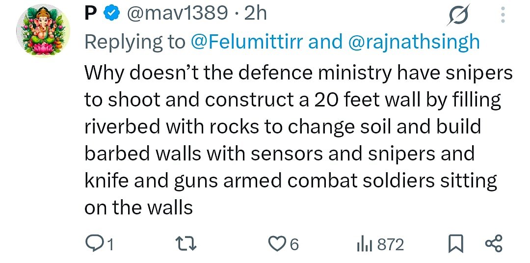Click the 'Replying to' label text

tap(135, 42)
